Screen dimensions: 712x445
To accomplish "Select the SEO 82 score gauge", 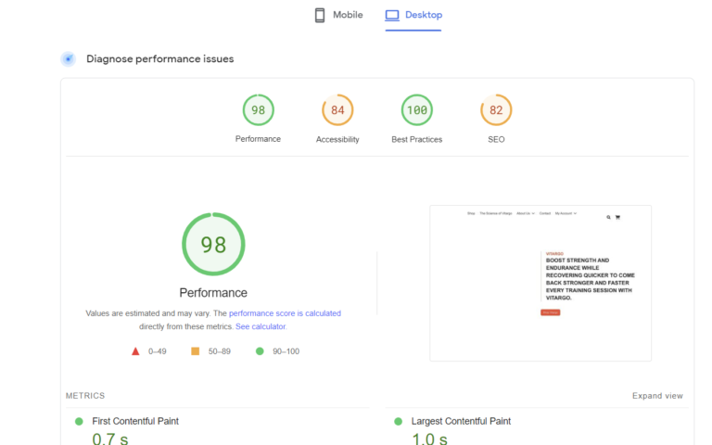I will point(496,110).
